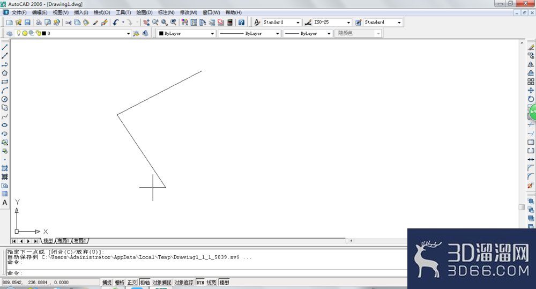Open the ByLayer color control swatch
The width and height of the screenshot is (536, 289).
point(187,34)
